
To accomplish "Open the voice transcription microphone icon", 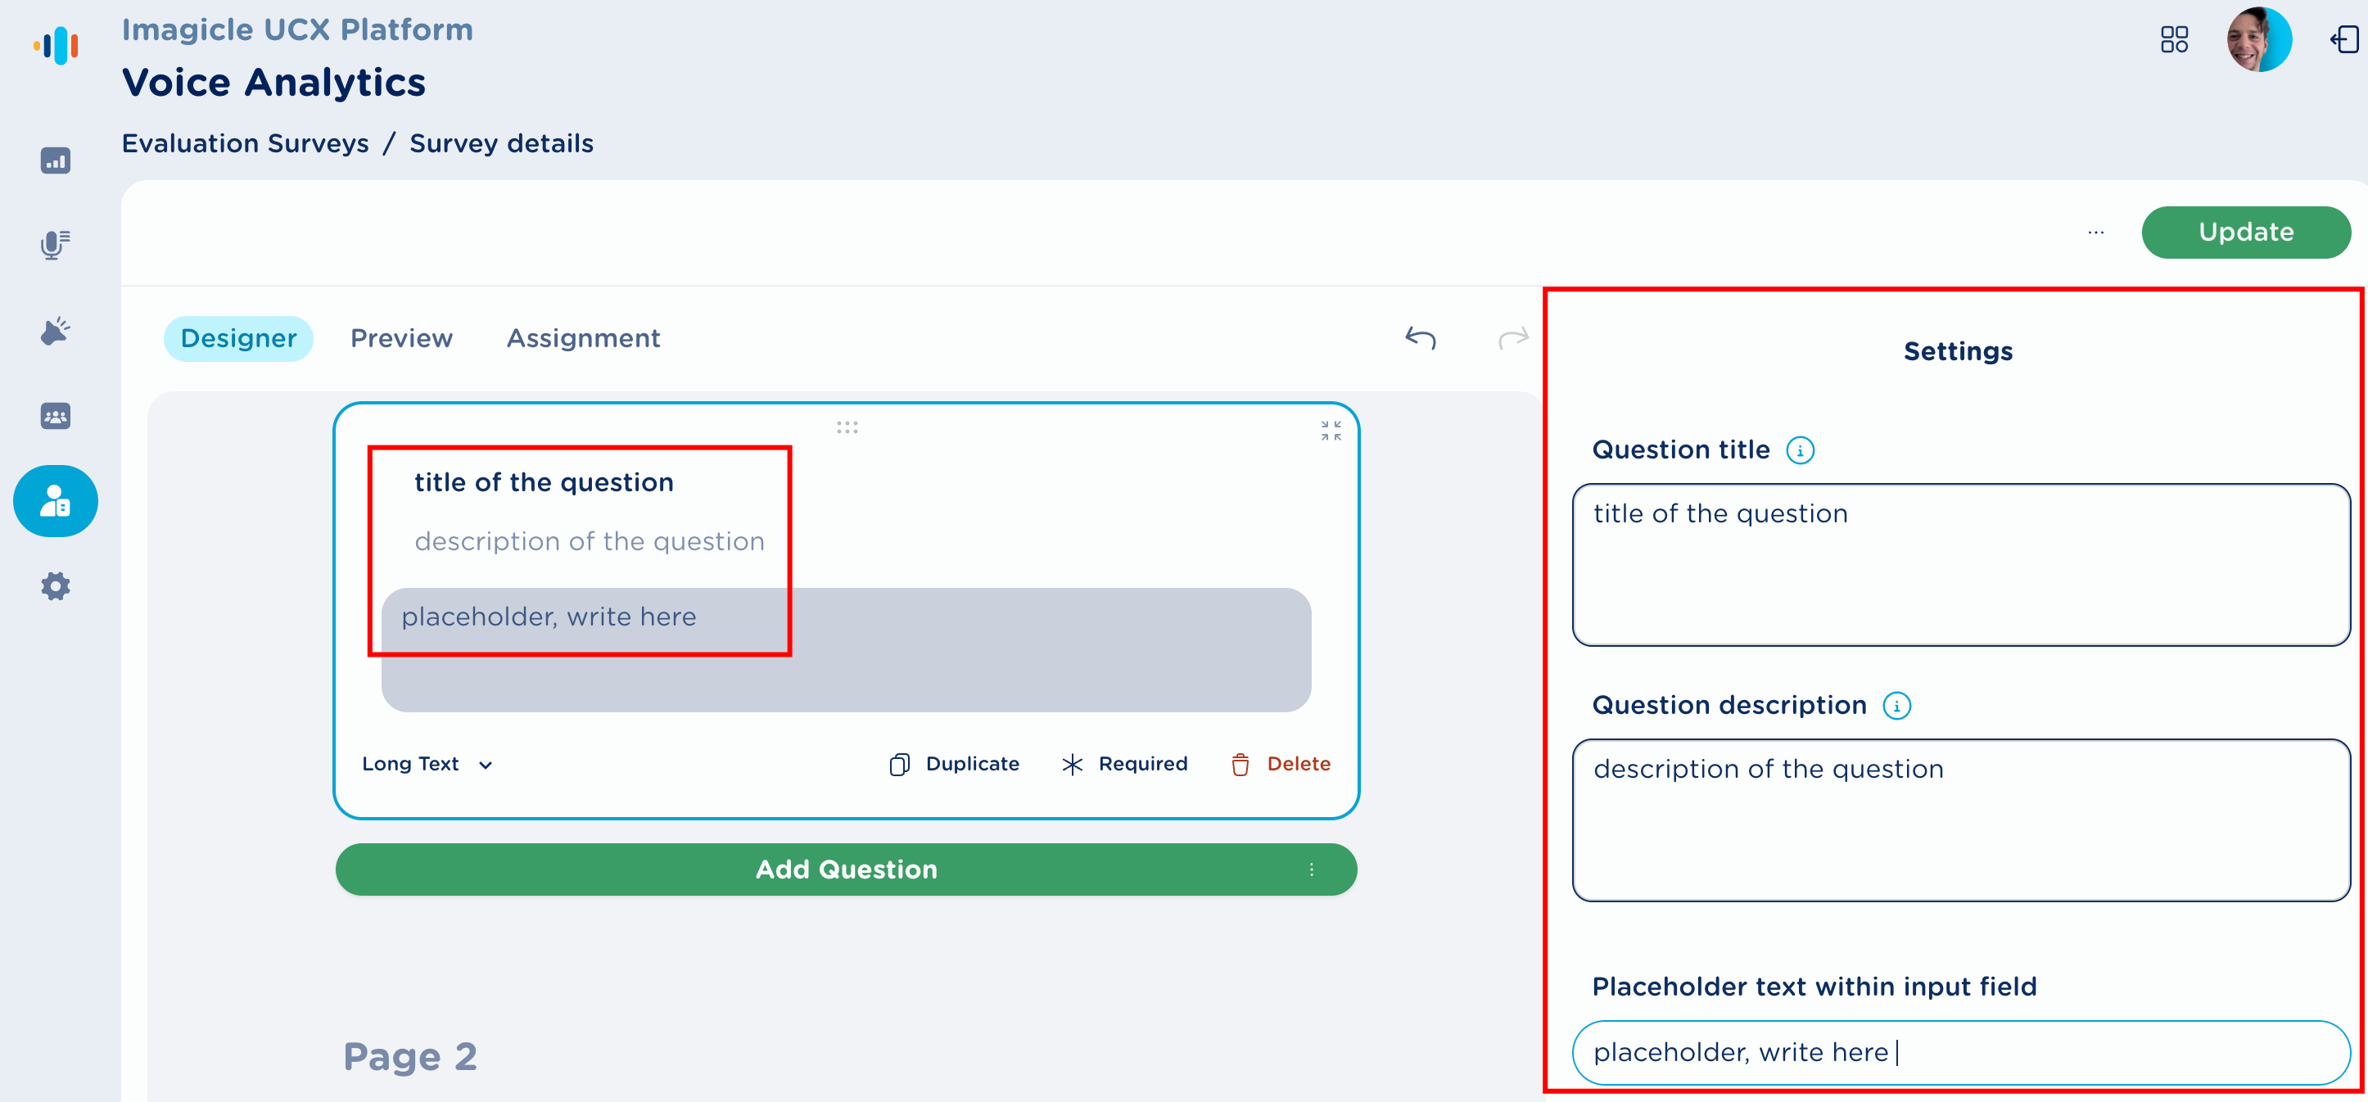I will (x=55, y=245).
